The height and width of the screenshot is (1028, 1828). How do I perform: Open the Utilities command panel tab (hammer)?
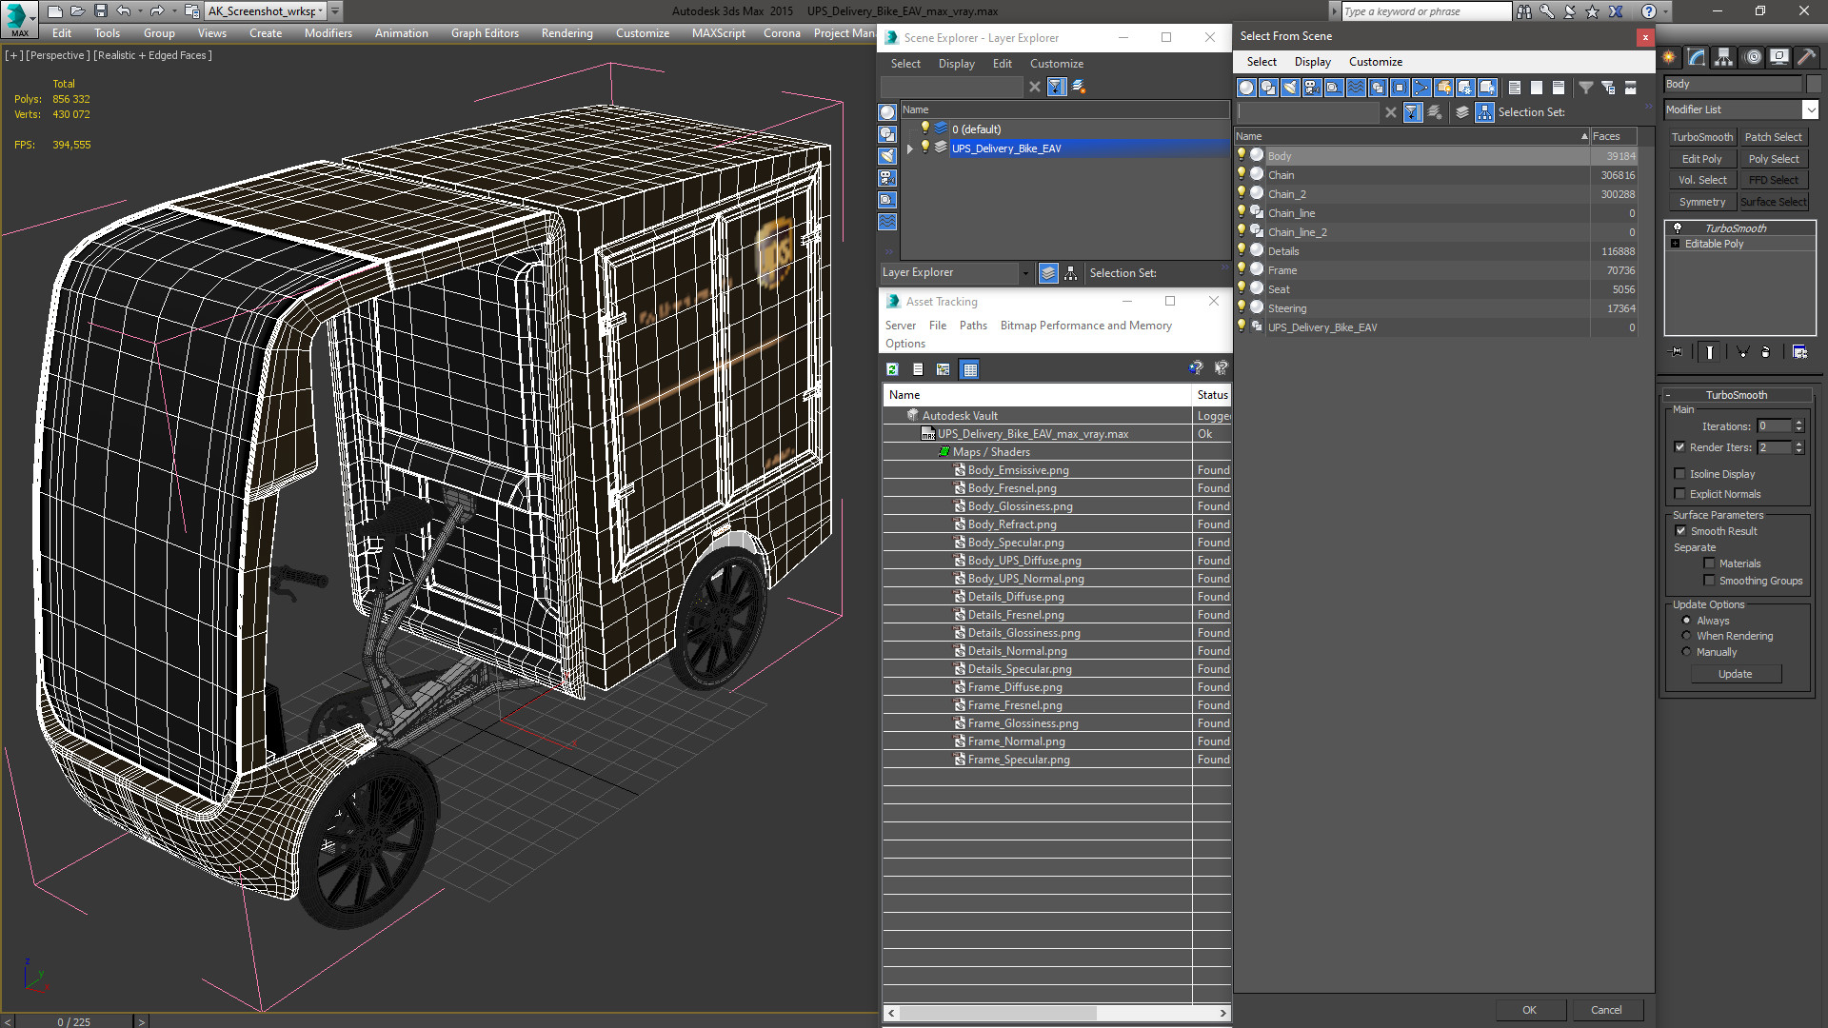[x=1807, y=57]
